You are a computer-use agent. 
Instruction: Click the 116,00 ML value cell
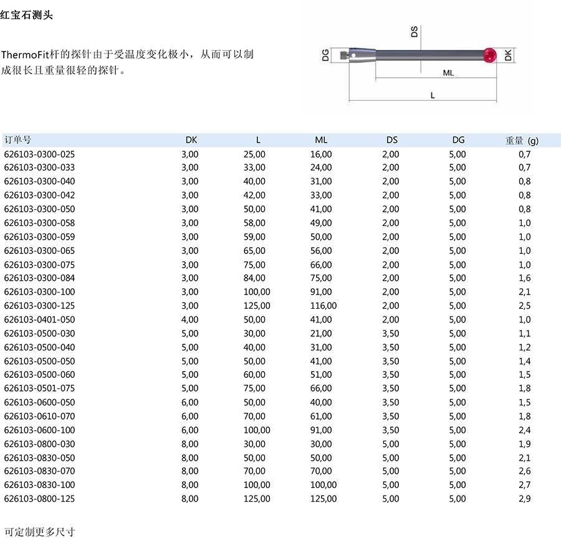coord(324,306)
